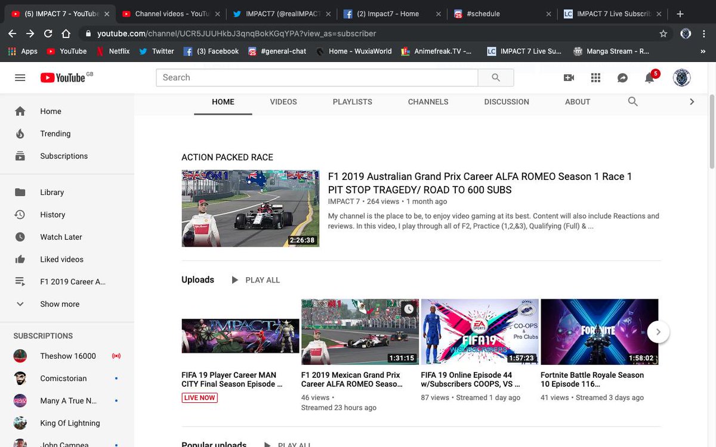716x447 pixels.
Task: Show hidden bookmarks with the double chevron
Action: pos(703,51)
